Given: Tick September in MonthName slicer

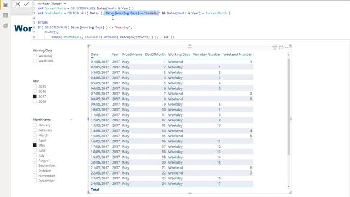Looking at the screenshot, I should tap(34, 165).
